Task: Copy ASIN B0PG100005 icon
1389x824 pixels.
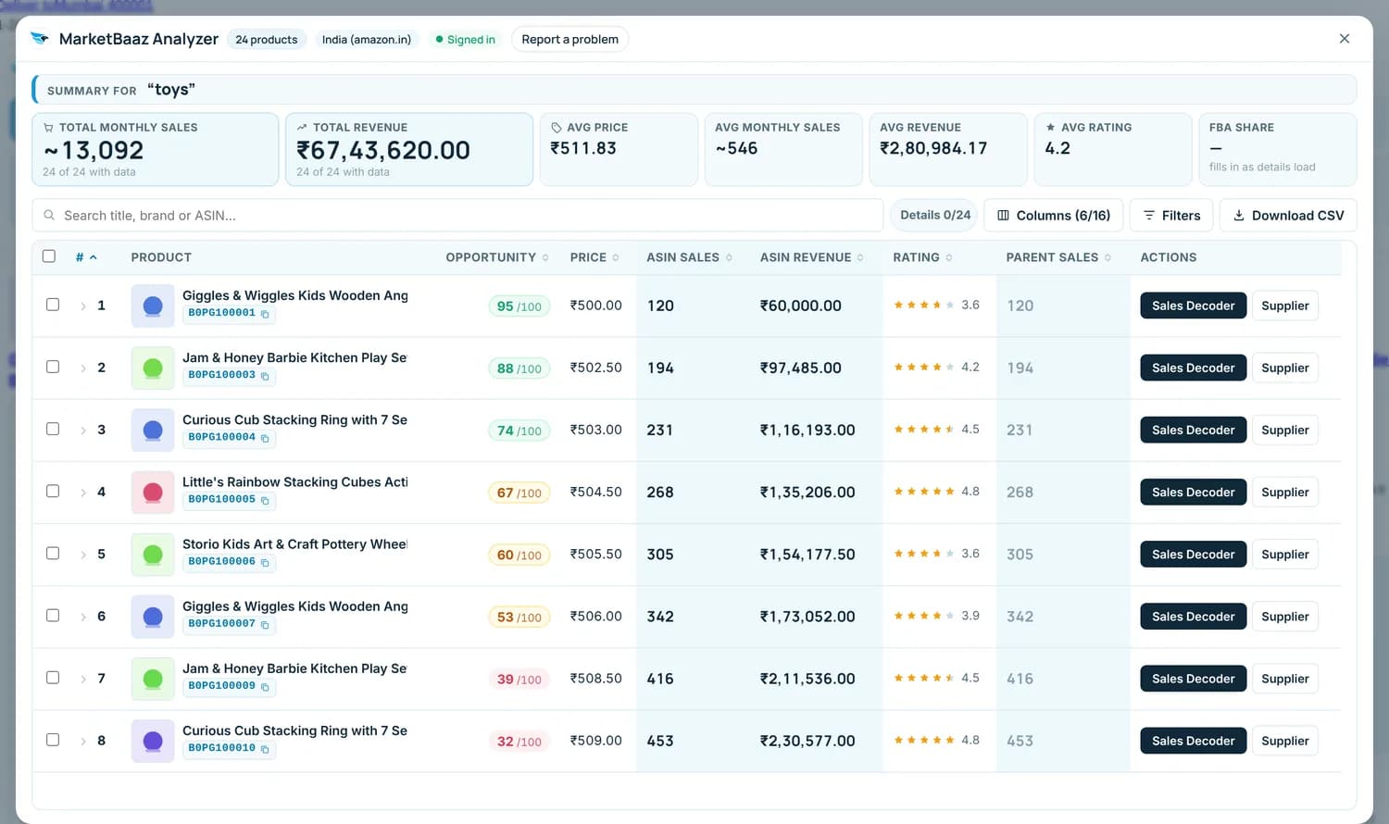Action: (265, 500)
